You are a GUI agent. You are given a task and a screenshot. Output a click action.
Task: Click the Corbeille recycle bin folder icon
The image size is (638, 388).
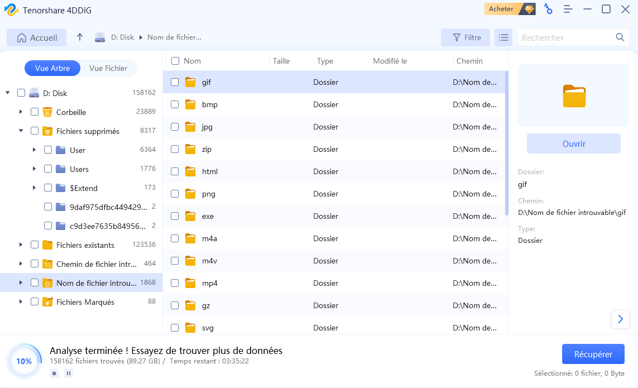click(x=47, y=112)
